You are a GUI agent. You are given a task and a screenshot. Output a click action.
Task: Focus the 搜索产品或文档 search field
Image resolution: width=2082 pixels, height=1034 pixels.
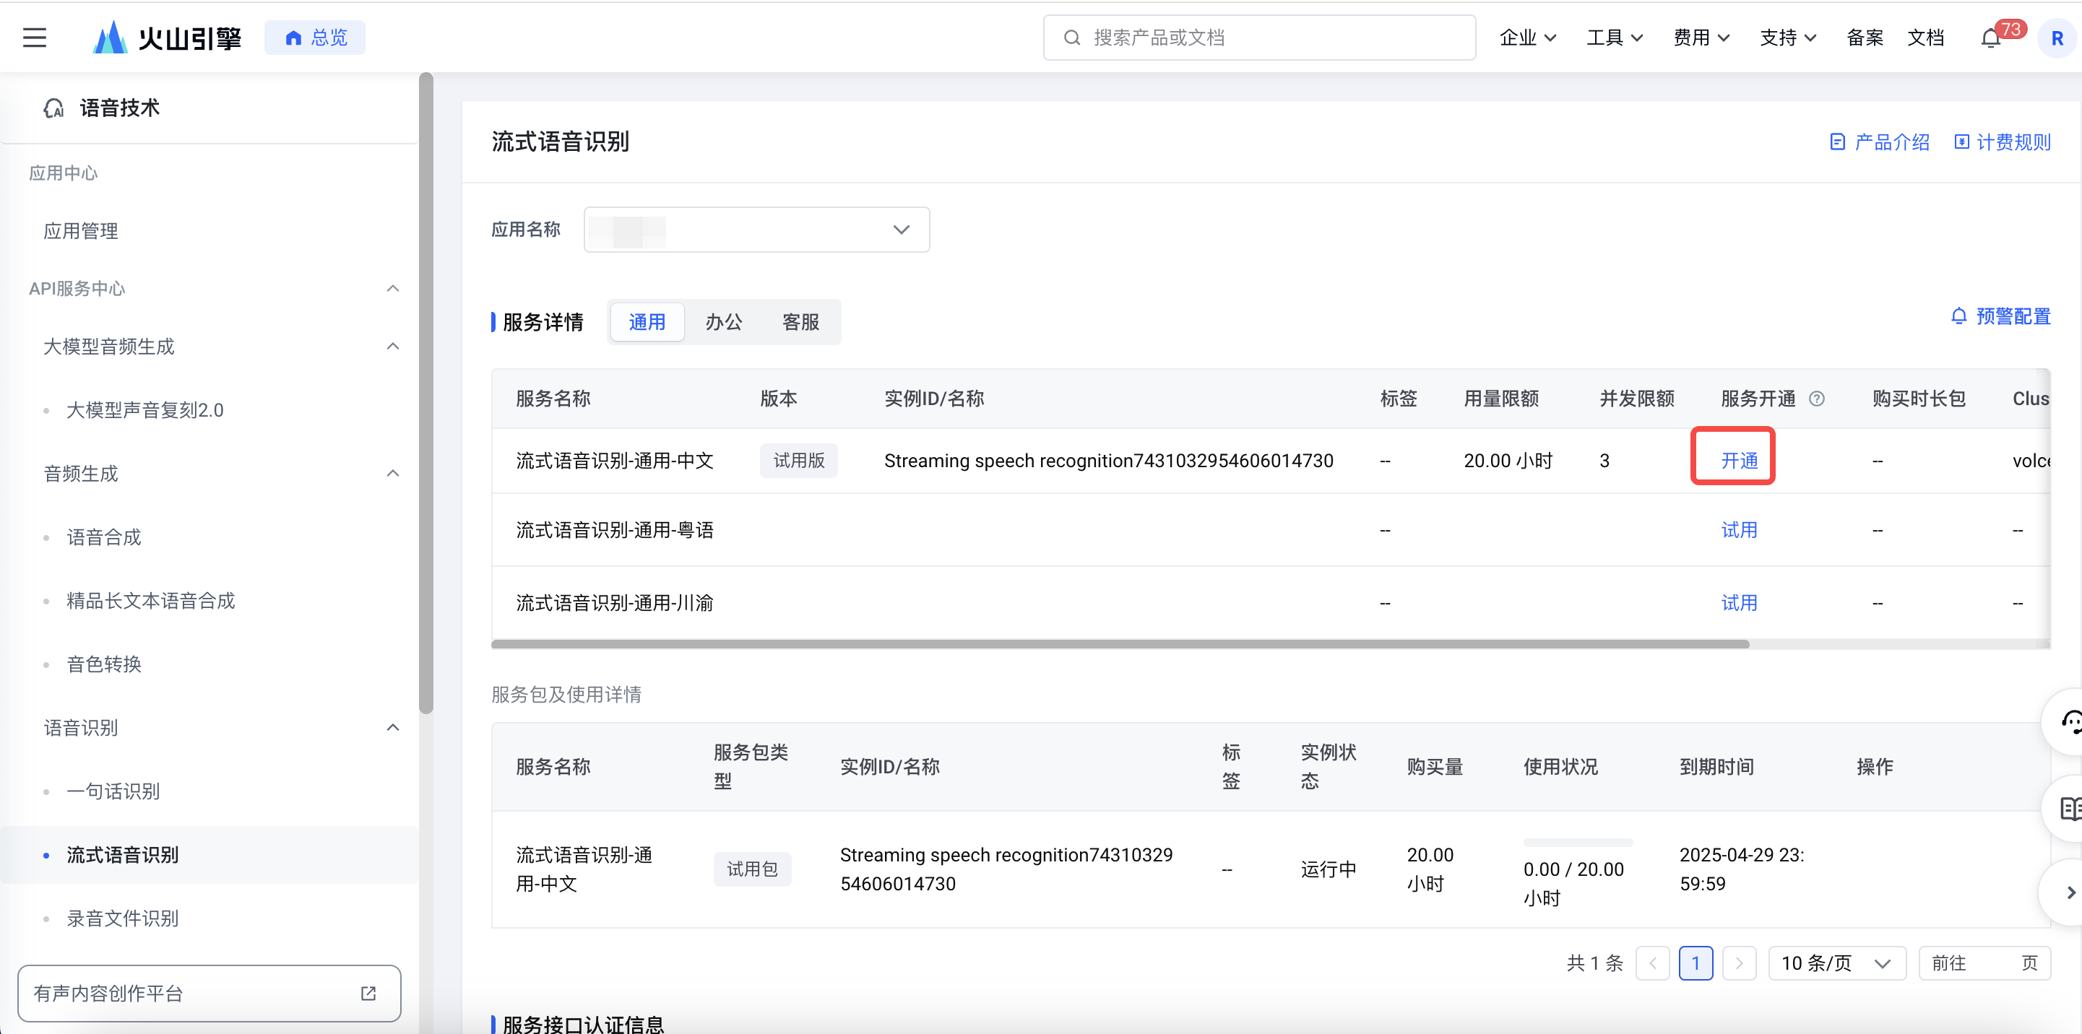(x=1259, y=37)
